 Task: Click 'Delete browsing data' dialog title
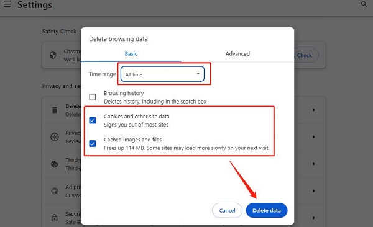118,39
